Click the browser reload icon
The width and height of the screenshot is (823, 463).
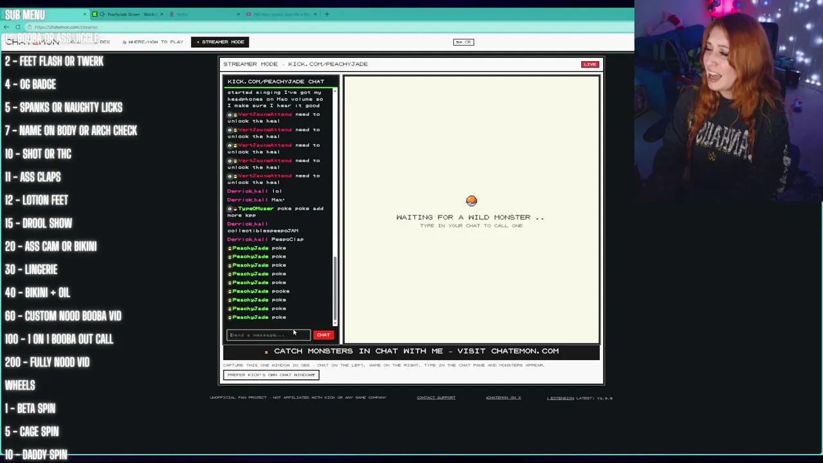18,27
